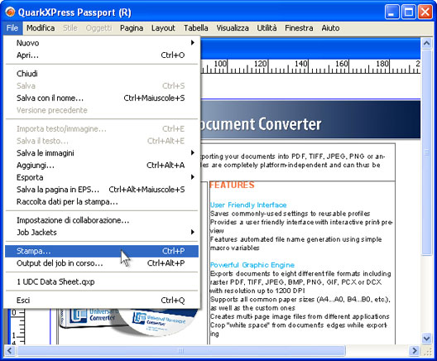Click horizontal scrollbar right arrow
Viewport: 437px width, 361px height.
pos(415,350)
